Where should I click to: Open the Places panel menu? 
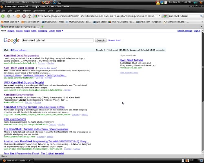click(x=25, y=2)
